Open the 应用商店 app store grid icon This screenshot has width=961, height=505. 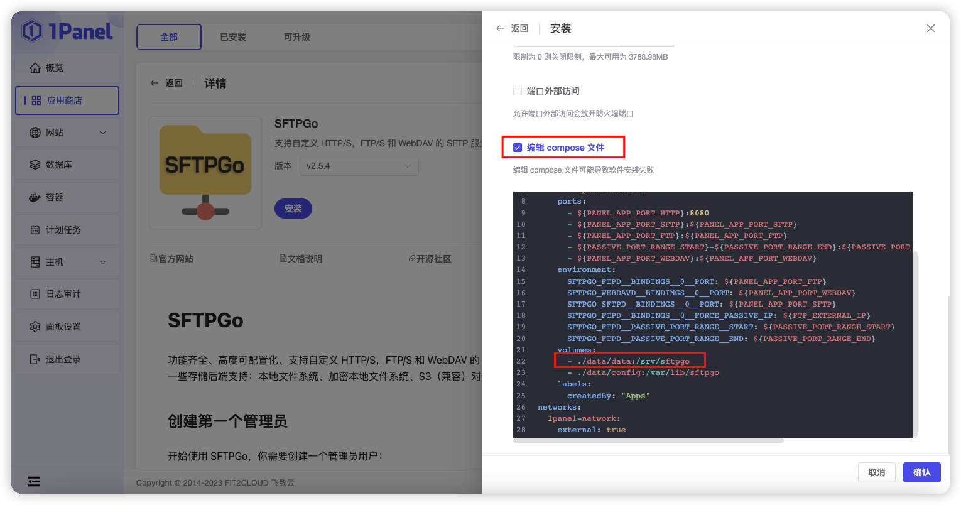click(x=36, y=100)
